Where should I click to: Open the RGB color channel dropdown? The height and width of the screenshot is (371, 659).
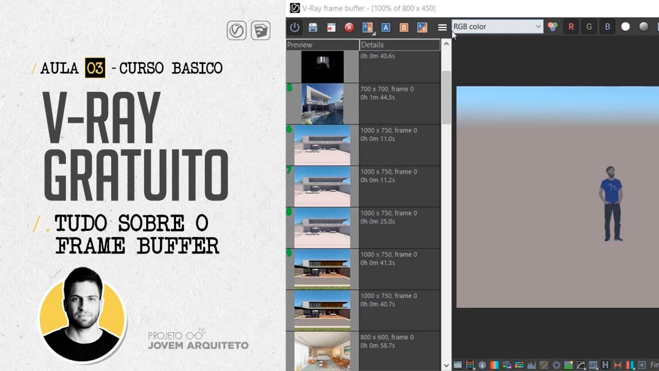coord(497,27)
